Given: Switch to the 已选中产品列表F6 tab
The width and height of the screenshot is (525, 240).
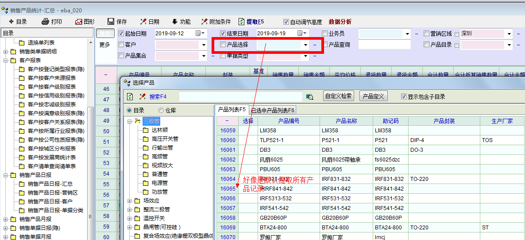Looking at the screenshot, I should click(273, 110).
